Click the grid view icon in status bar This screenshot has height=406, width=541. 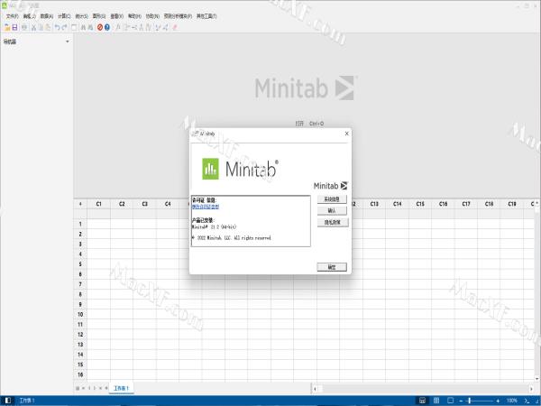(436, 401)
